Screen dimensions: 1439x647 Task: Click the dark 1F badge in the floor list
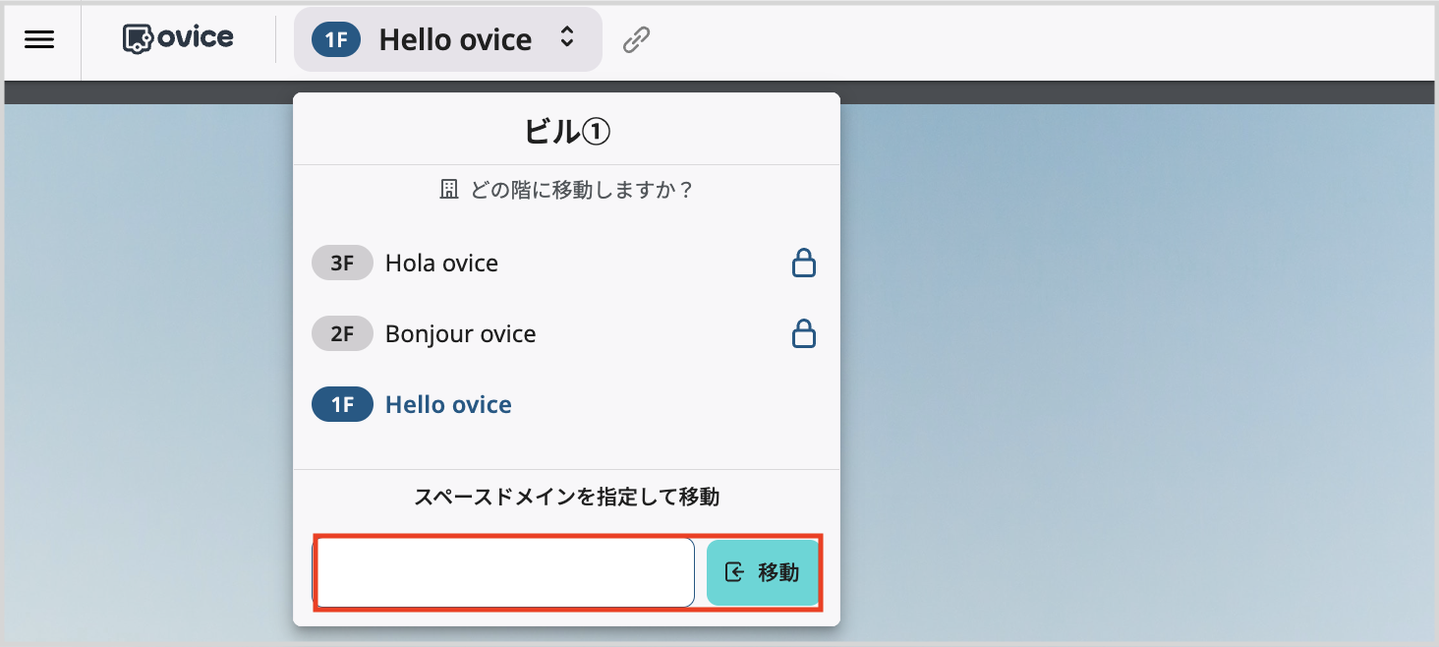click(x=342, y=404)
